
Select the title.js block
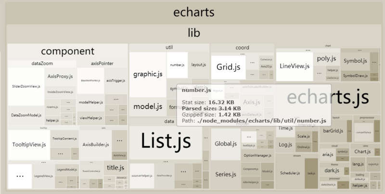click(x=115, y=168)
